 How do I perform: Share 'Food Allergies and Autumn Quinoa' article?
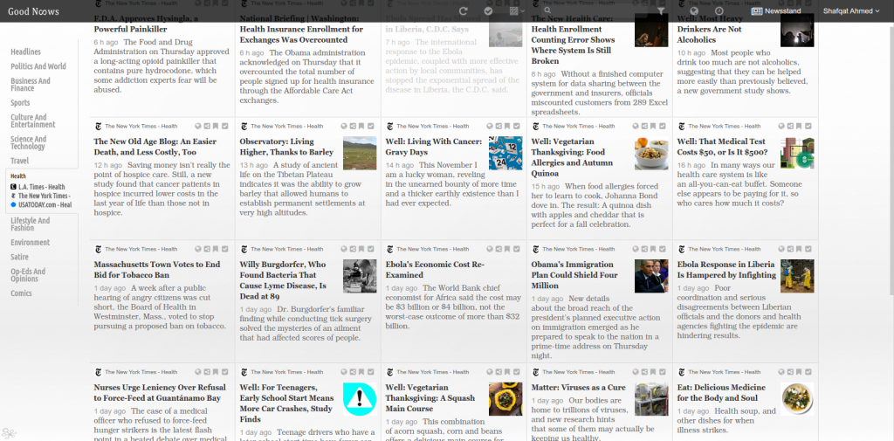coord(645,126)
